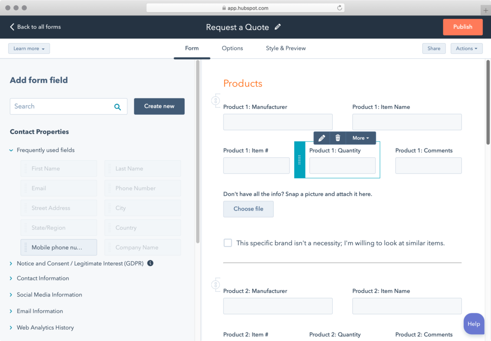Click the drag handle beside Product 1 Quantity
Image resolution: width=491 pixels, height=341 pixels.
[300, 160]
